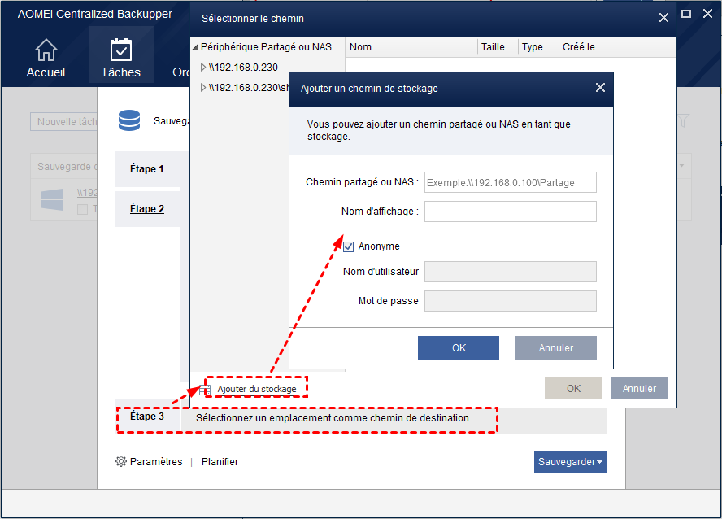
Task: Click the disabled Nom d'utilisateur field
Action: click(510, 272)
